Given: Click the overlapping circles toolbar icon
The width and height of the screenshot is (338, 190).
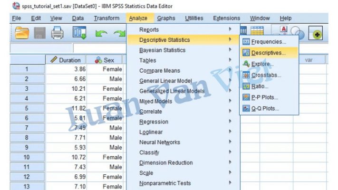Looking at the screenshot, I should (x=297, y=33).
